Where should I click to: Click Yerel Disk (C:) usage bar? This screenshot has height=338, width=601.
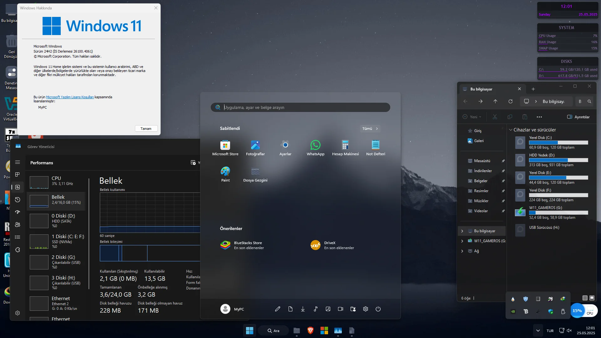pos(558,143)
